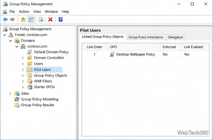Open the View menu
This screenshot has height=140, width=213.
click(37, 12)
